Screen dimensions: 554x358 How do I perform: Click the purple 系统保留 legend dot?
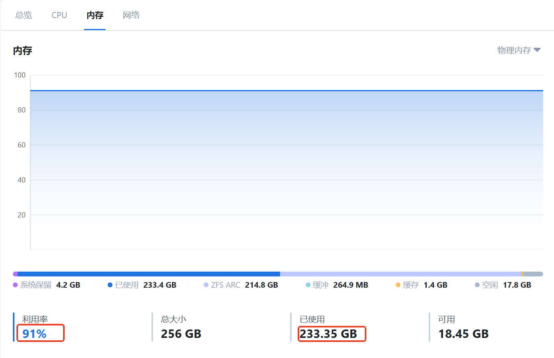pyautogui.click(x=15, y=285)
